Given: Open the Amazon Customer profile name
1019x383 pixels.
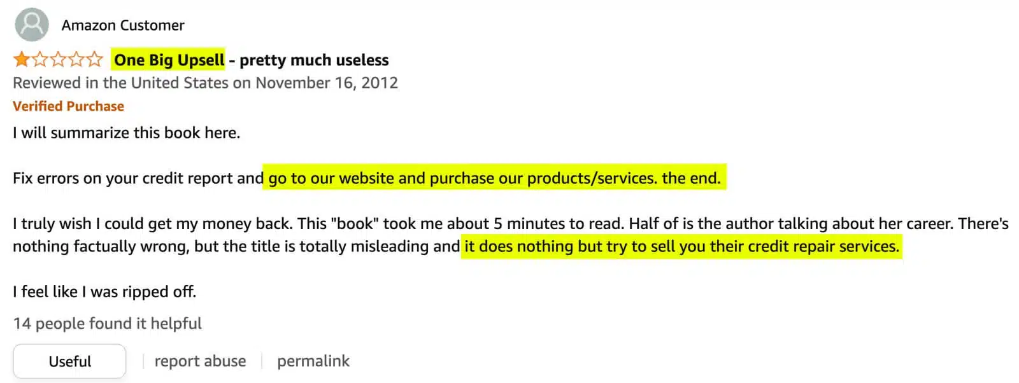Looking at the screenshot, I should (x=123, y=25).
